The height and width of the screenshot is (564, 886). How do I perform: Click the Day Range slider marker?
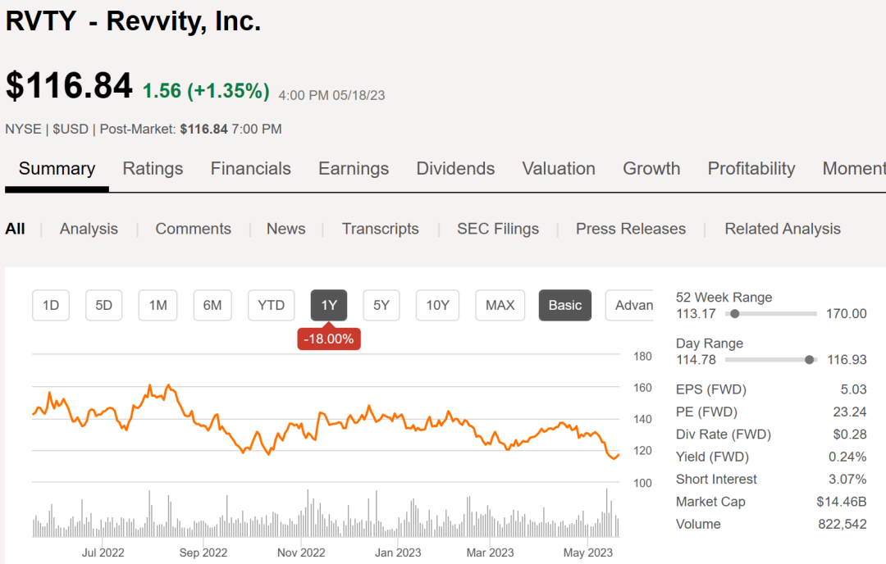[x=810, y=360]
